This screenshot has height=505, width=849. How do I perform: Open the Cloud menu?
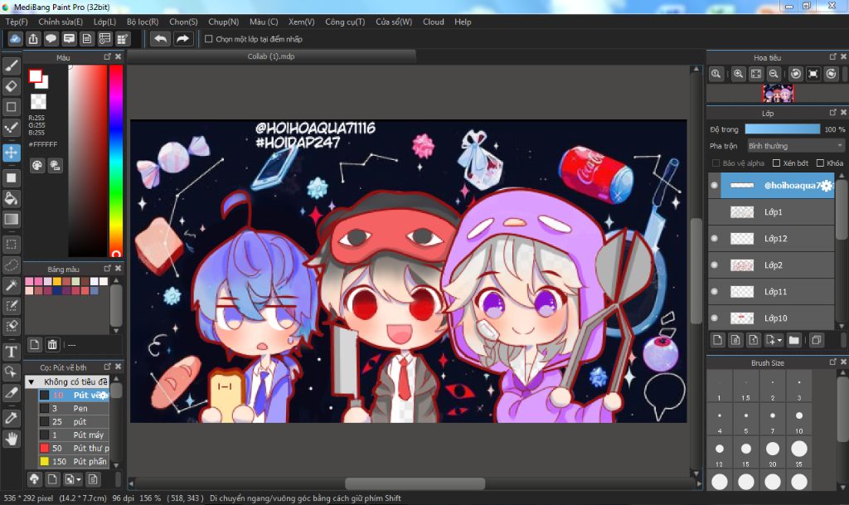[433, 22]
